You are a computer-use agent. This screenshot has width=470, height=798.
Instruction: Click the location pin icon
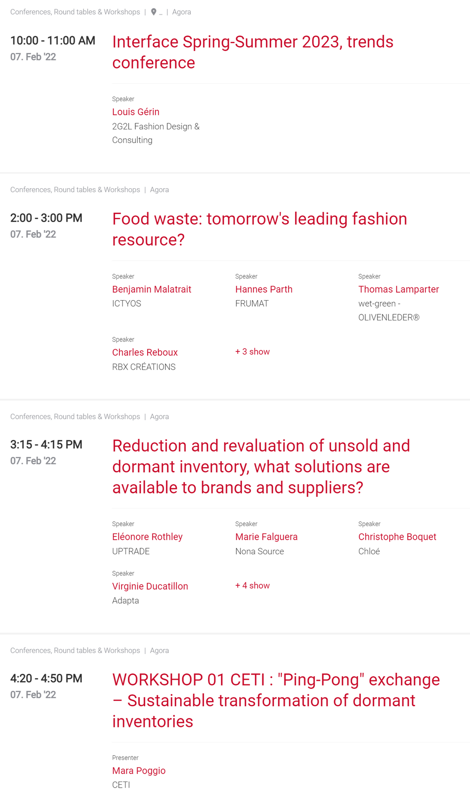pyautogui.click(x=154, y=12)
